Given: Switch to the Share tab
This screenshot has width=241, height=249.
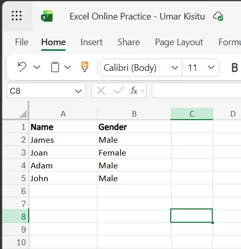Looking at the screenshot, I should pos(129,42).
